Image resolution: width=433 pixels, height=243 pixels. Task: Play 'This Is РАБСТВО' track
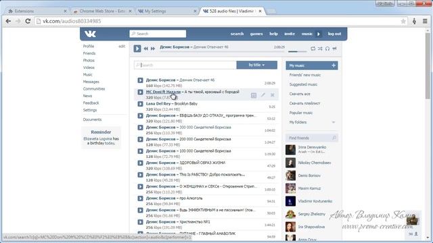(140, 175)
